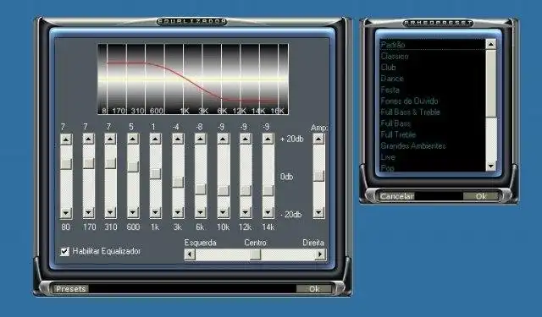
Task: Click the 1k band slider thumb
Action: pyautogui.click(x=156, y=173)
